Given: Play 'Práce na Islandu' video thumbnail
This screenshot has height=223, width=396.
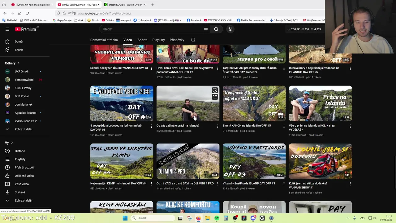Looking at the screenshot, I should (320, 103).
